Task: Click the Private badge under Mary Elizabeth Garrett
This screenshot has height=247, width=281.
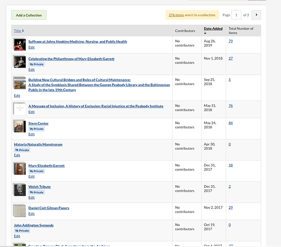Action: tap(36, 171)
